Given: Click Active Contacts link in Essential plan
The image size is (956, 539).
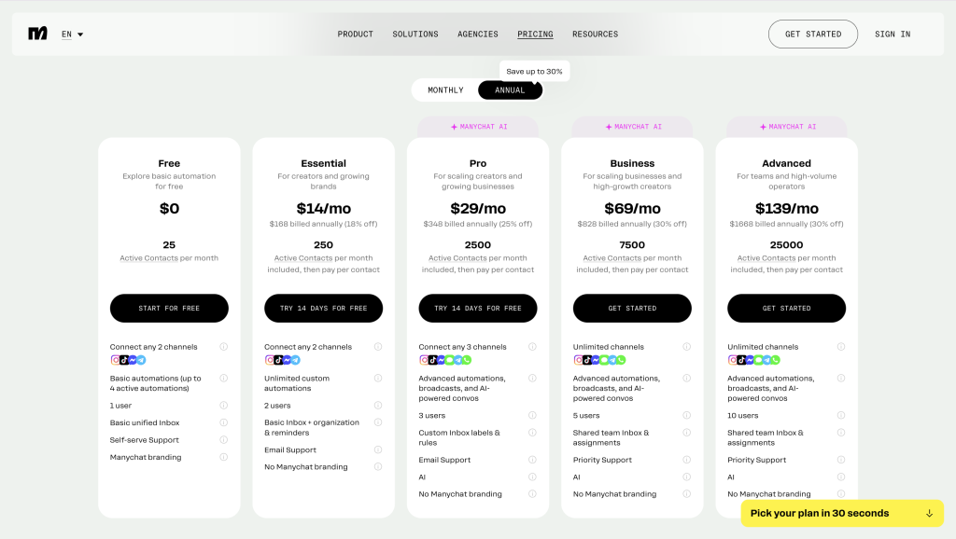Looking at the screenshot, I should [x=303, y=258].
